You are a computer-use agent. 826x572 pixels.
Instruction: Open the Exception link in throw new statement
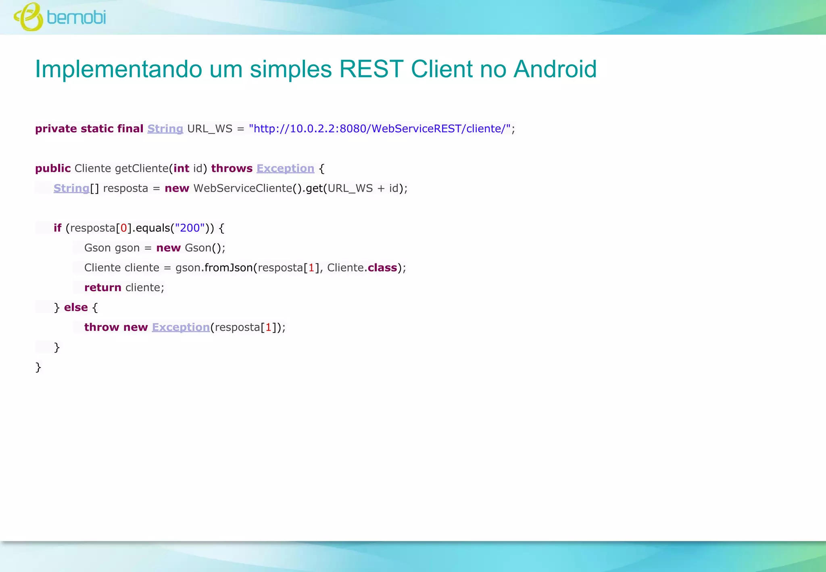point(181,327)
